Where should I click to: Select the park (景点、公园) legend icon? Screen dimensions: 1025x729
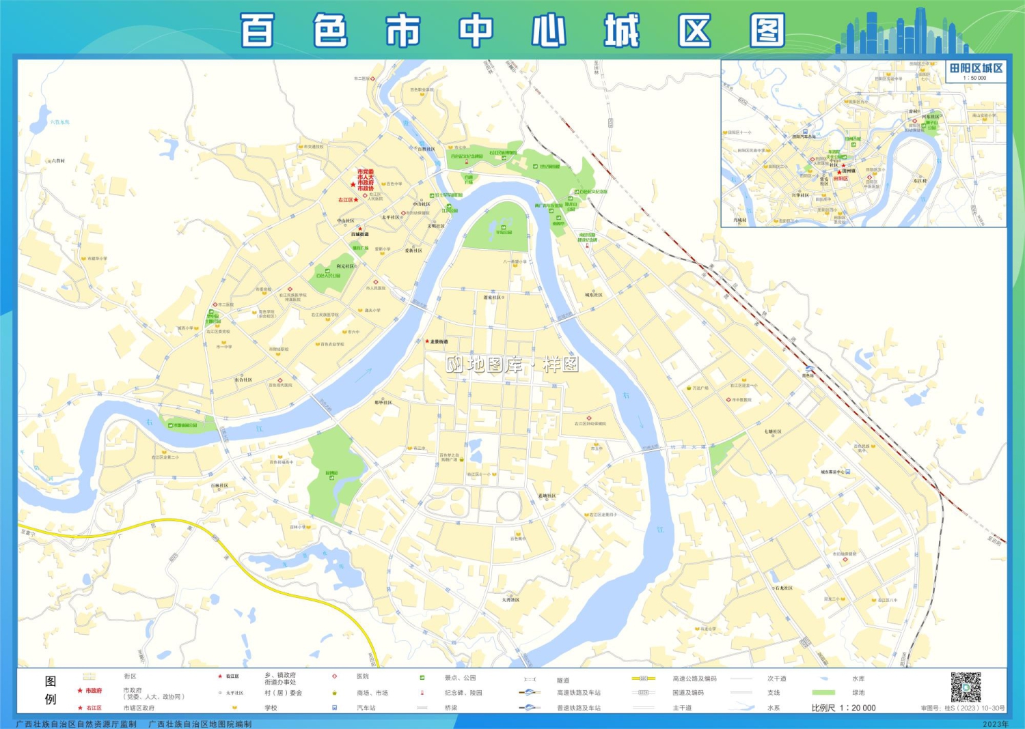coord(422,677)
